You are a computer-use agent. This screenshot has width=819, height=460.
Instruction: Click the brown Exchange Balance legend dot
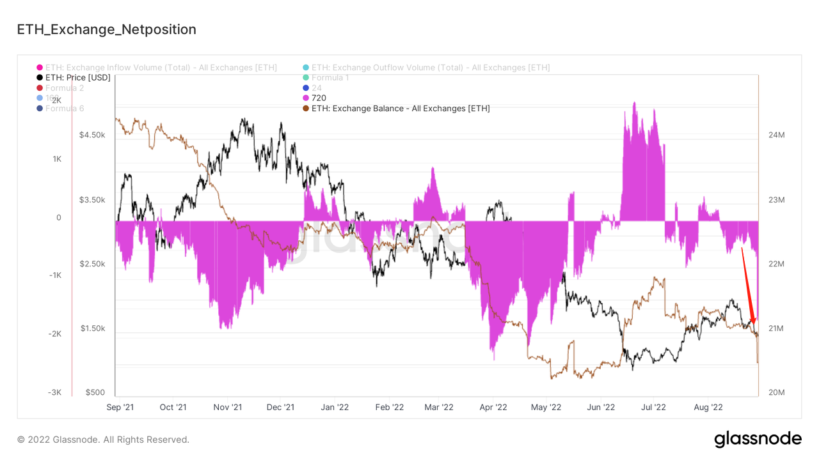pyautogui.click(x=306, y=109)
